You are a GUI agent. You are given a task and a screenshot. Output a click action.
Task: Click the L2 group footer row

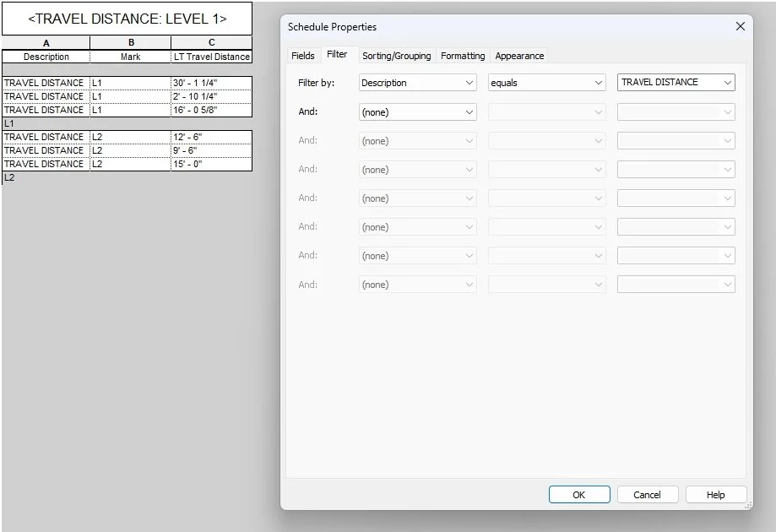(x=128, y=177)
